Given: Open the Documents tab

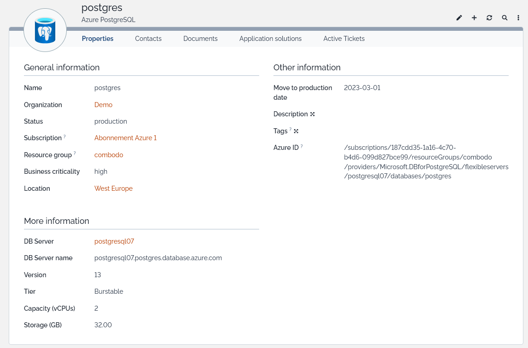Looking at the screenshot, I should point(200,39).
